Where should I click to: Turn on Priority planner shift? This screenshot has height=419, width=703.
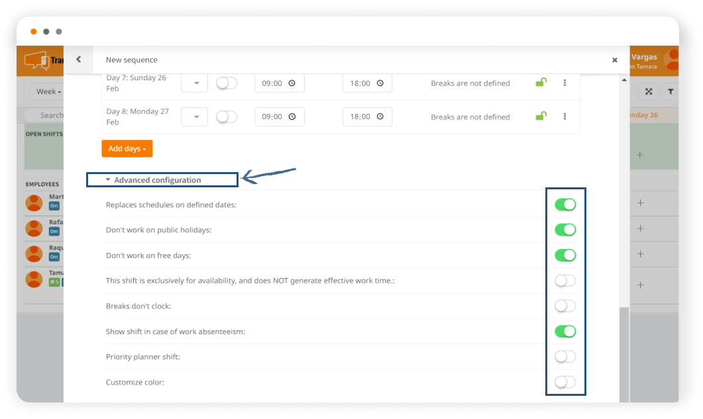(565, 357)
